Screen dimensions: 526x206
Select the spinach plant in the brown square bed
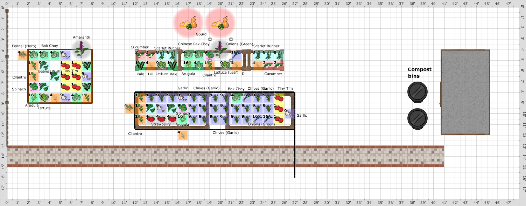click(x=34, y=87)
